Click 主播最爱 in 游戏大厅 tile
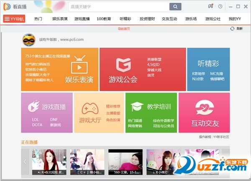Image resolution: width=251 pixels, height=181 pixels. [113, 114]
